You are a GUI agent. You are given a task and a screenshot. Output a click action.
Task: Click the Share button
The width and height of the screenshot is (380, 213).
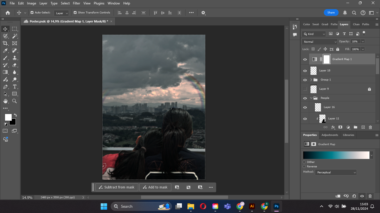pos(331,12)
